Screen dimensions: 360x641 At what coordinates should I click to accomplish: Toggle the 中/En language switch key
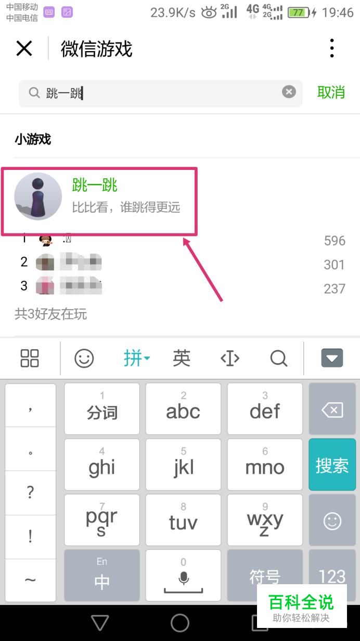[102, 575]
